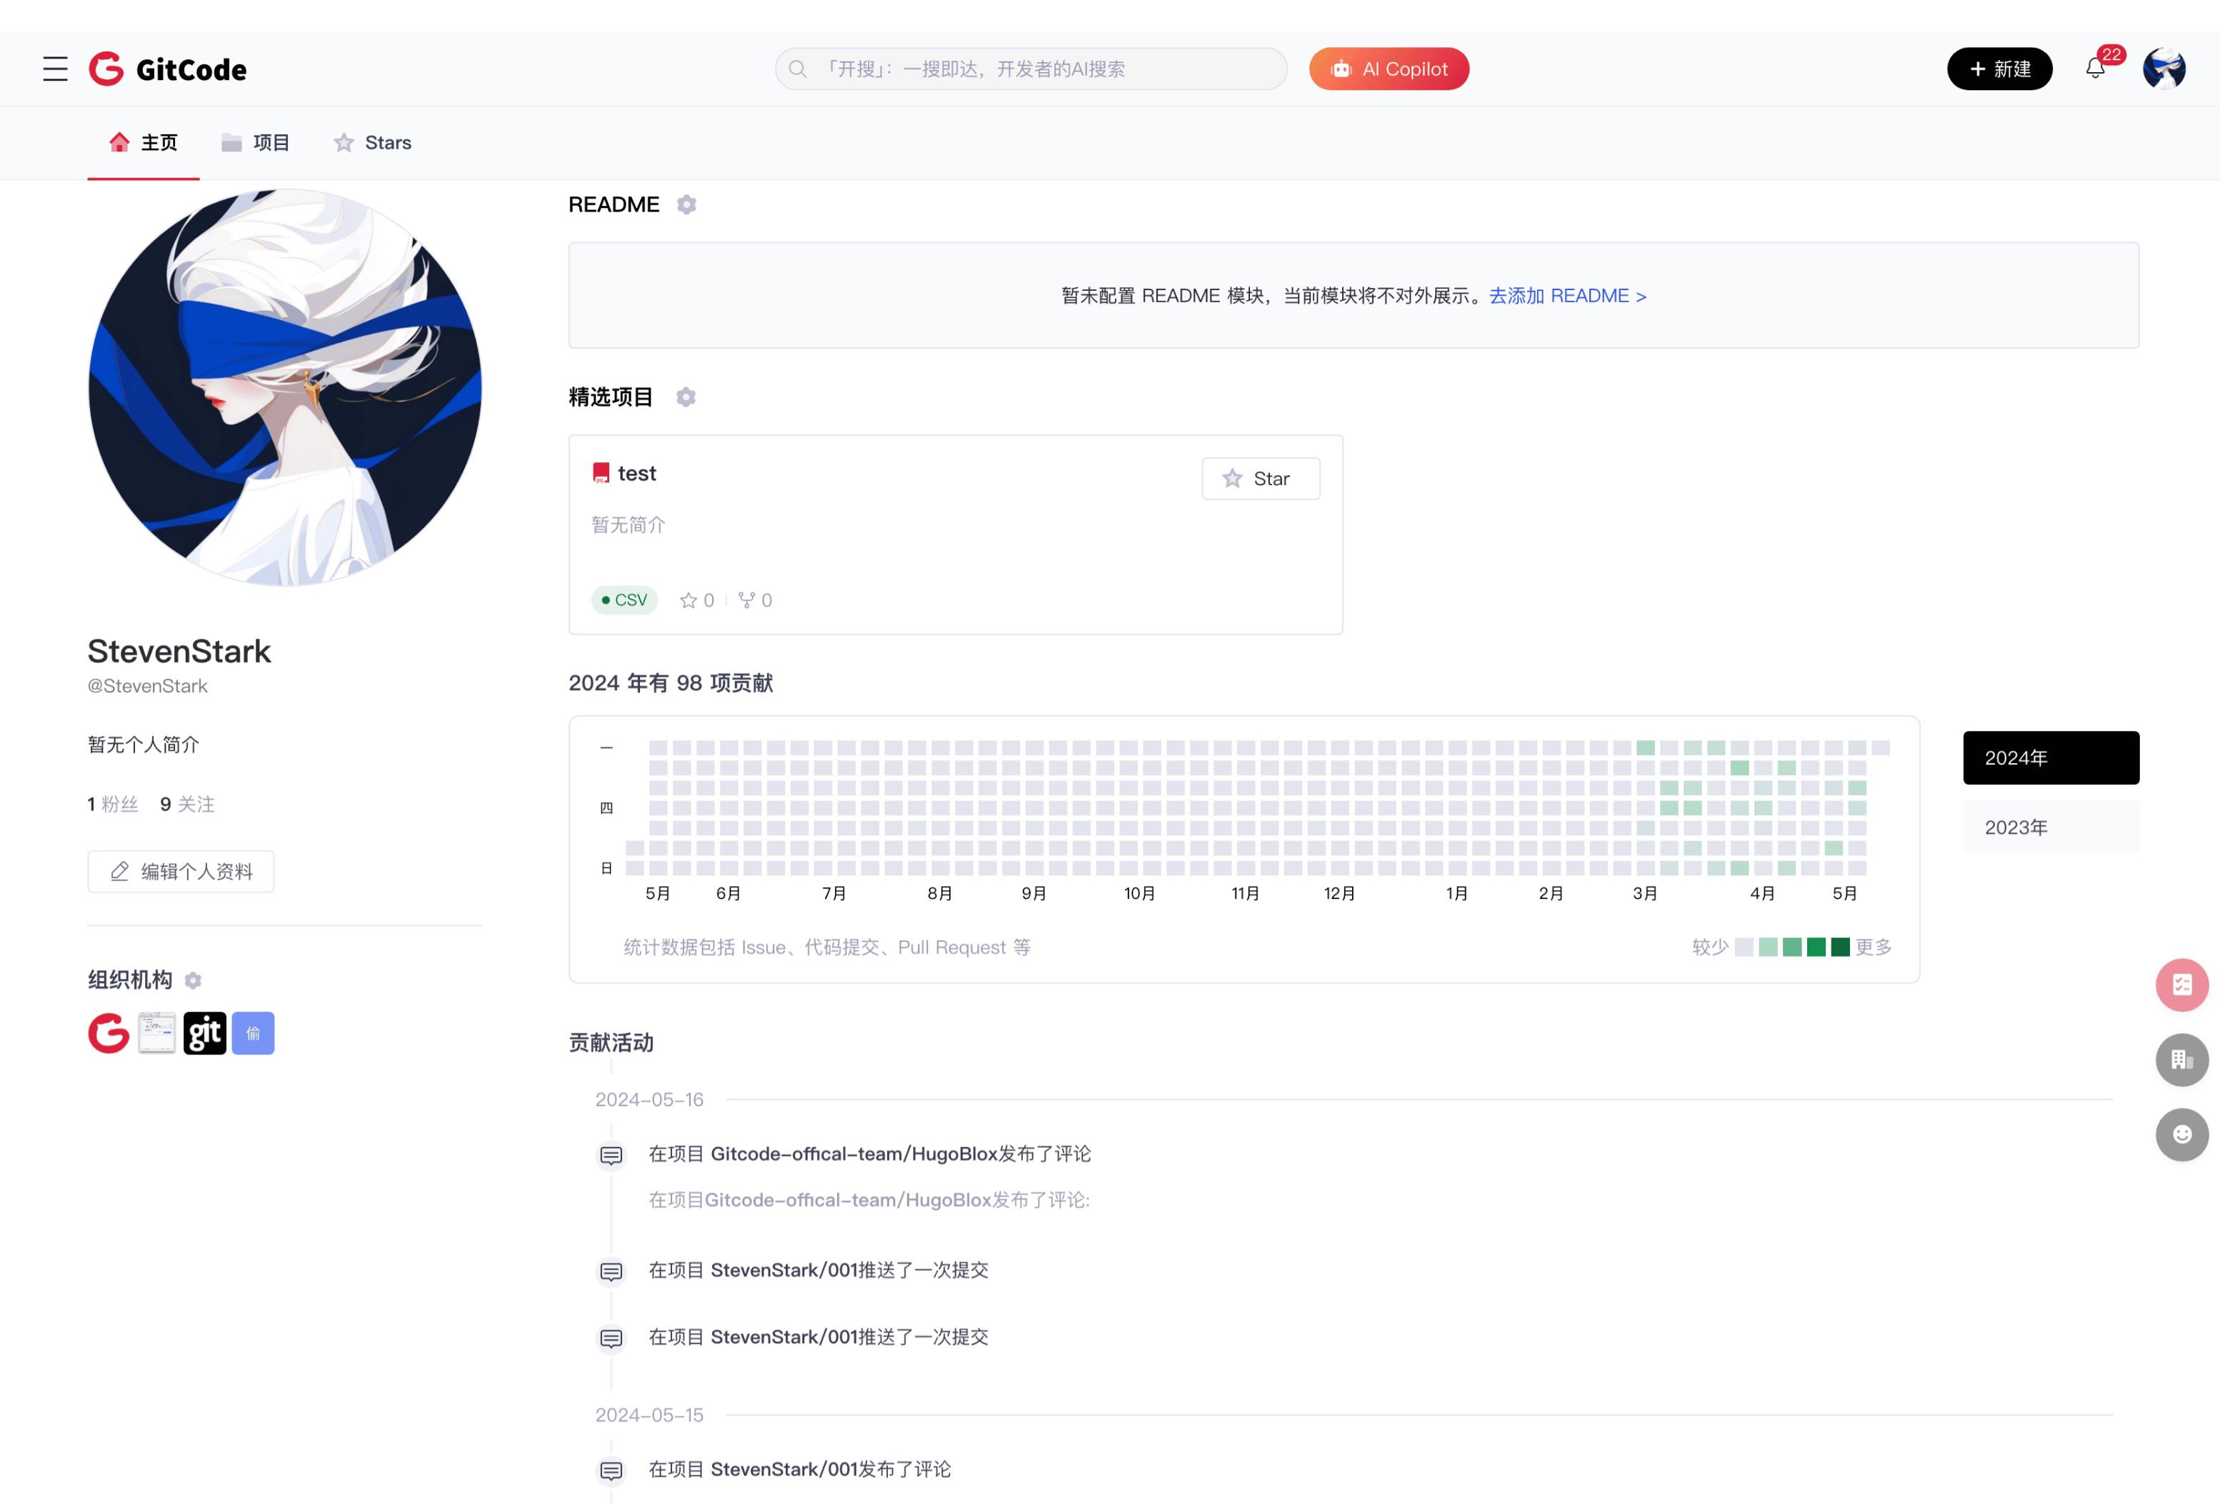Open the GitCode organization logo
Image resolution: width=2220 pixels, height=1504 pixels.
109,1033
